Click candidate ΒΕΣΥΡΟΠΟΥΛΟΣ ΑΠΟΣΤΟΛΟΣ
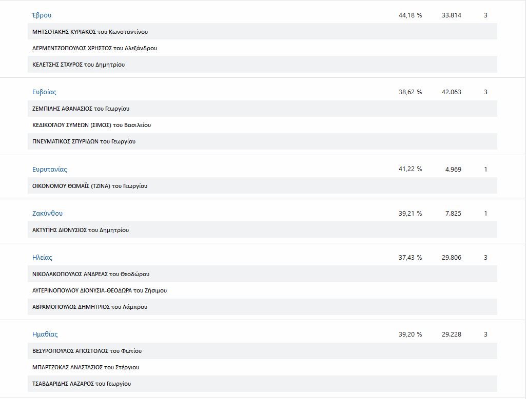 [87, 351]
